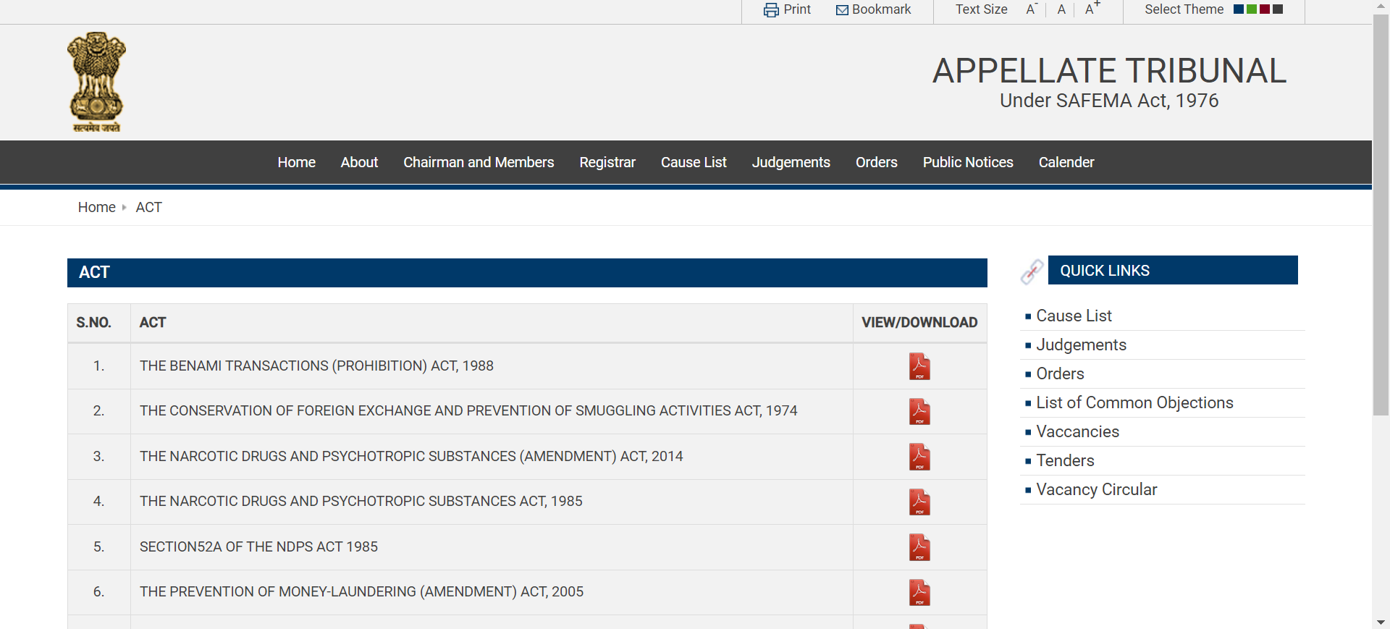The height and width of the screenshot is (629, 1390).
Task: Choose the dark red theme swatch
Action: point(1265,9)
